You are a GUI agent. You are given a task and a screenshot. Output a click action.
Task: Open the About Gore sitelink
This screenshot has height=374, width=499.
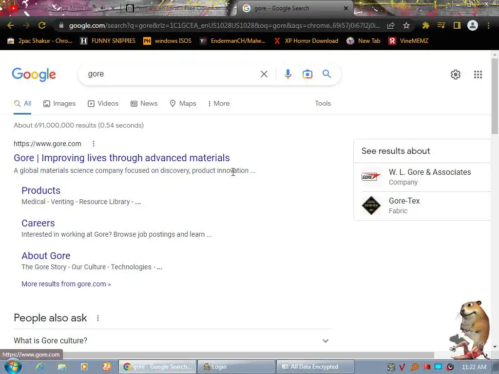[x=46, y=256]
